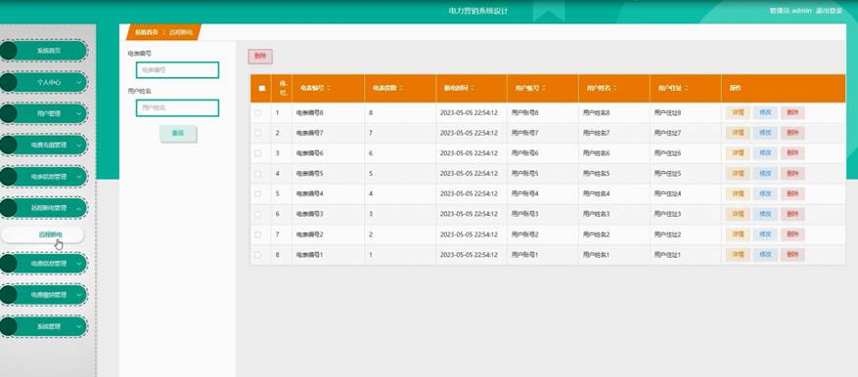Open 详情 for the 电表编号3 row
The height and width of the screenshot is (377, 858).
738,214
